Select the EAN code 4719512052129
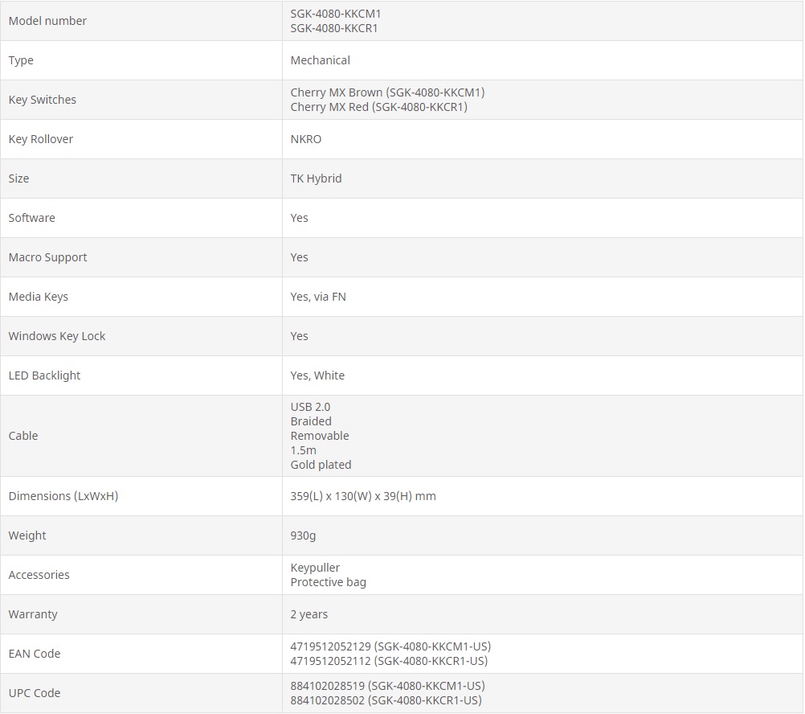Image resolution: width=805 pixels, height=714 pixels. 330,646
